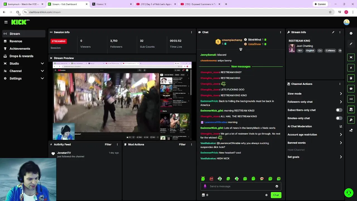The height and width of the screenshot is (201, 357).
Task: Open Stream info three-dot menu
Action: [340, 32]
